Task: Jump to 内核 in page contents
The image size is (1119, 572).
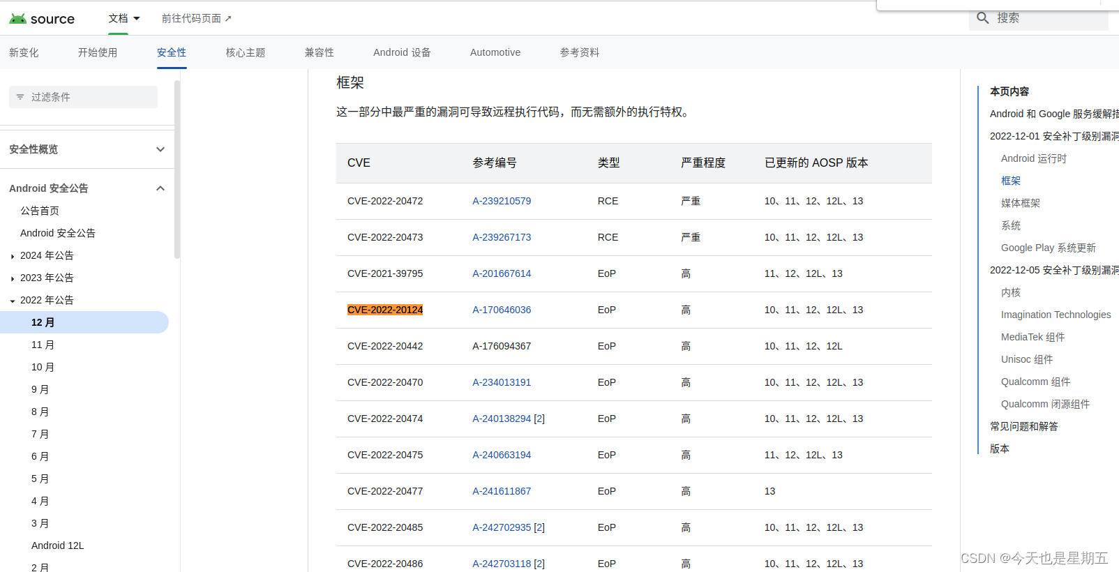Action: [1011, 292]
